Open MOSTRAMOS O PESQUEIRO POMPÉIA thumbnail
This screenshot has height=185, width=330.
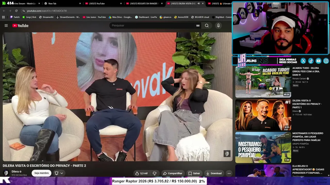tap(263, 147)
